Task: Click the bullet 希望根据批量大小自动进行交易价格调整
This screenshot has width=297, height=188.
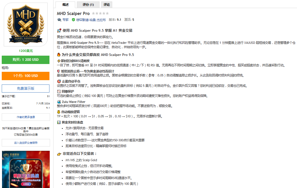Action: click(93, 172)
